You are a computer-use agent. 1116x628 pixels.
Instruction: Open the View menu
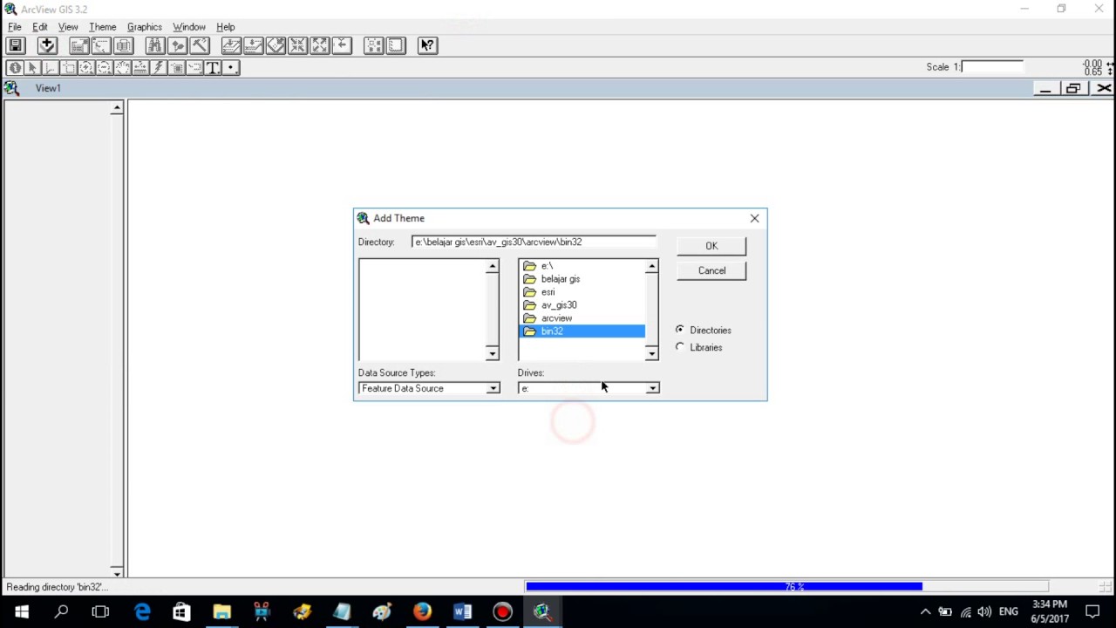tap(68, 27)
